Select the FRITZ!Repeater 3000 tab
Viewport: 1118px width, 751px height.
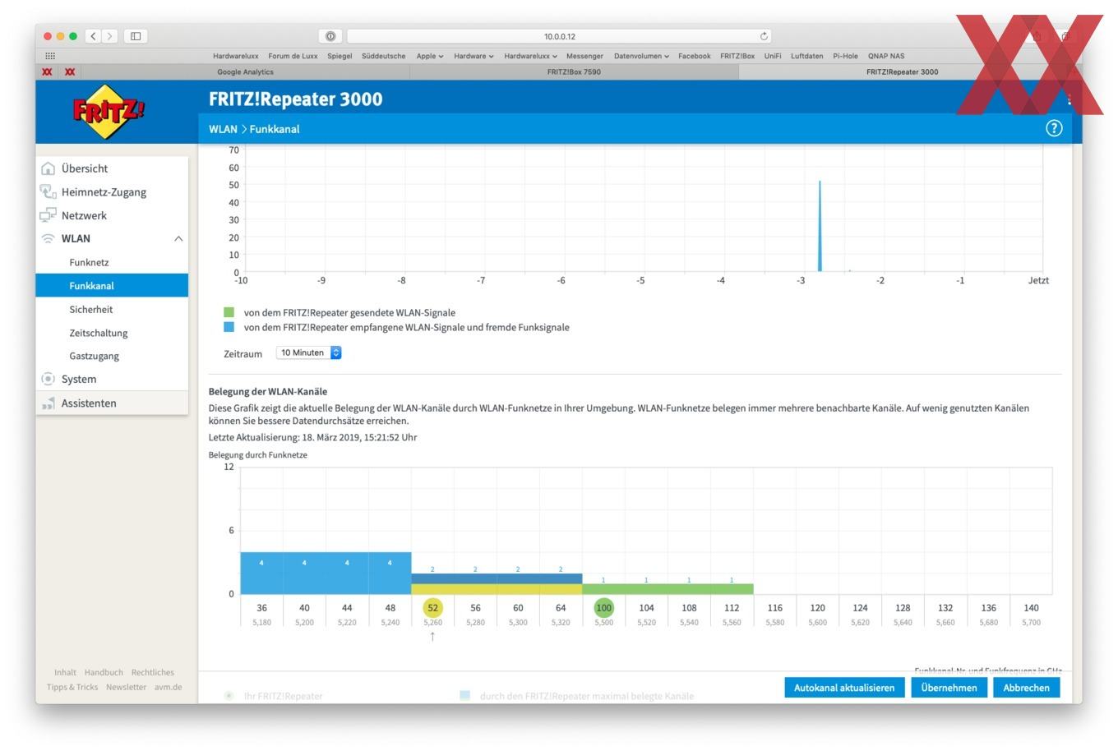coord(902,71)
